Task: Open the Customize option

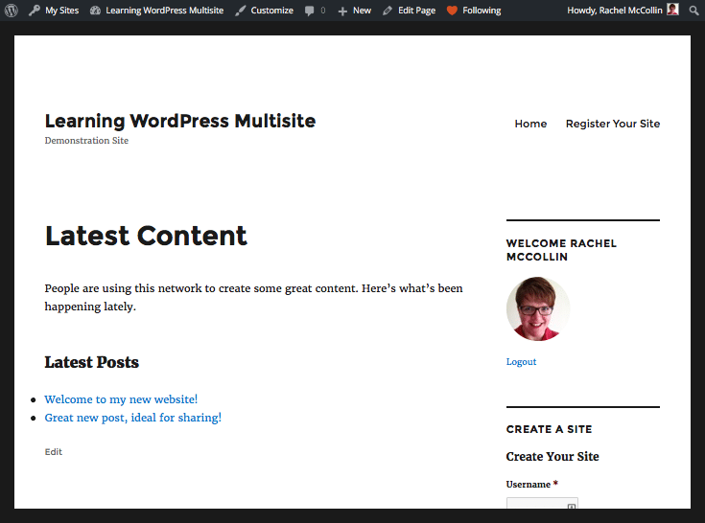Action: click(264, 10)
